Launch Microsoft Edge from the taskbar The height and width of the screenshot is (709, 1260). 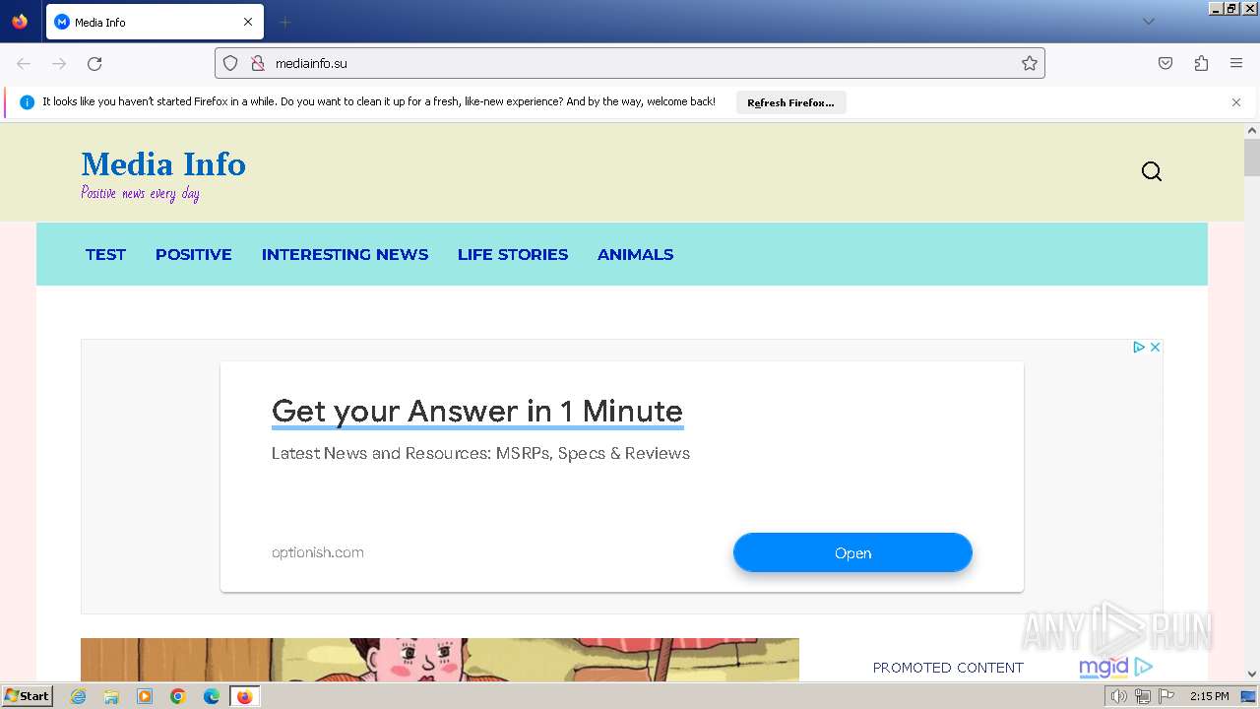[212, 696]
